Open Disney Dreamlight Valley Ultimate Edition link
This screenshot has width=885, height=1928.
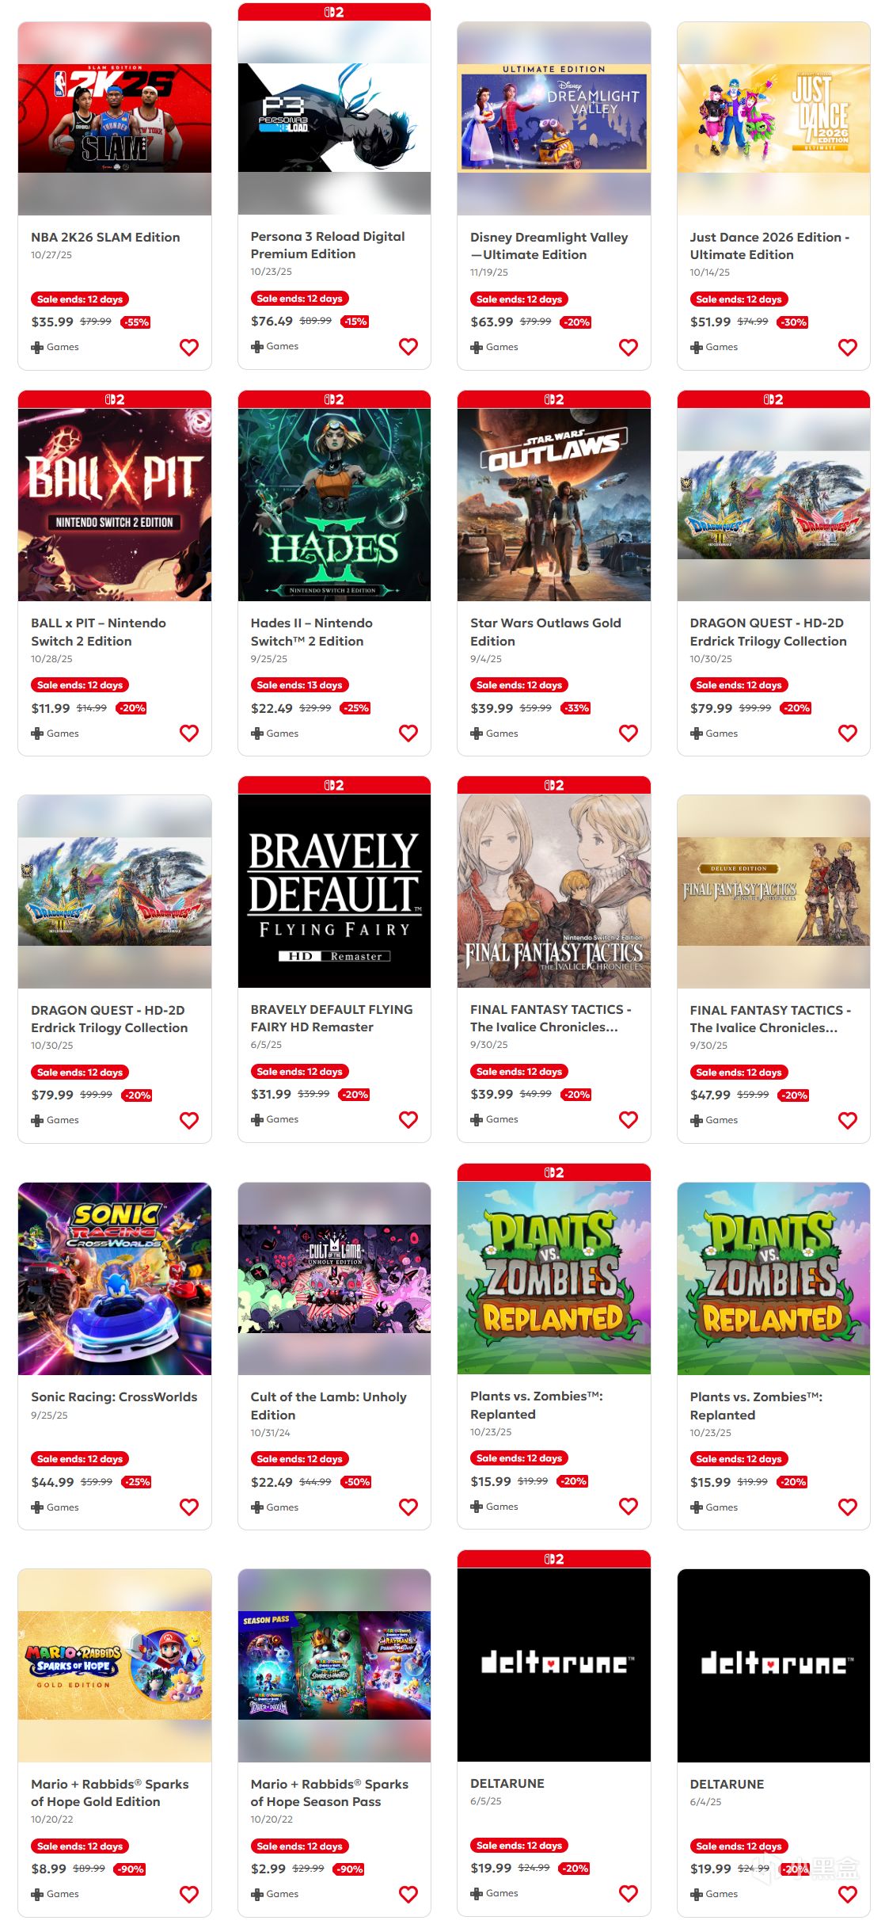click(549, 246)
